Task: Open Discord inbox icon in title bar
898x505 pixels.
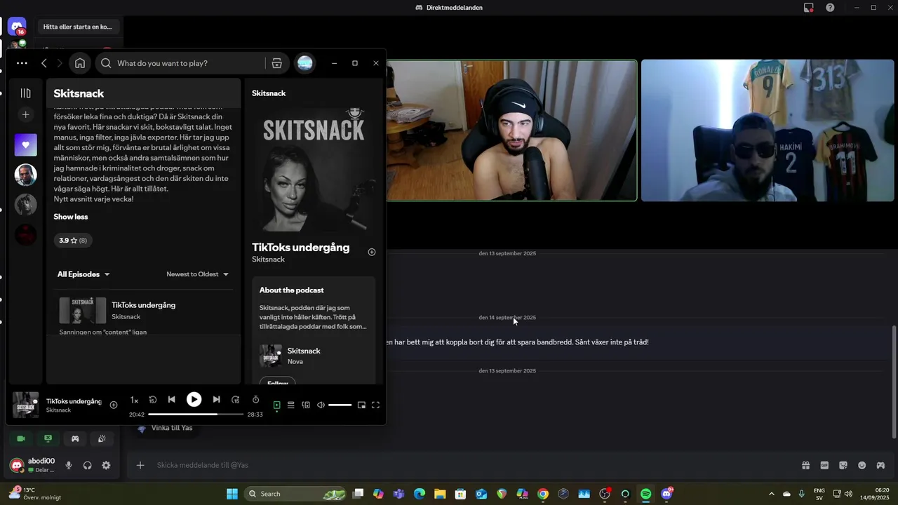Action: tap(809, 7)
